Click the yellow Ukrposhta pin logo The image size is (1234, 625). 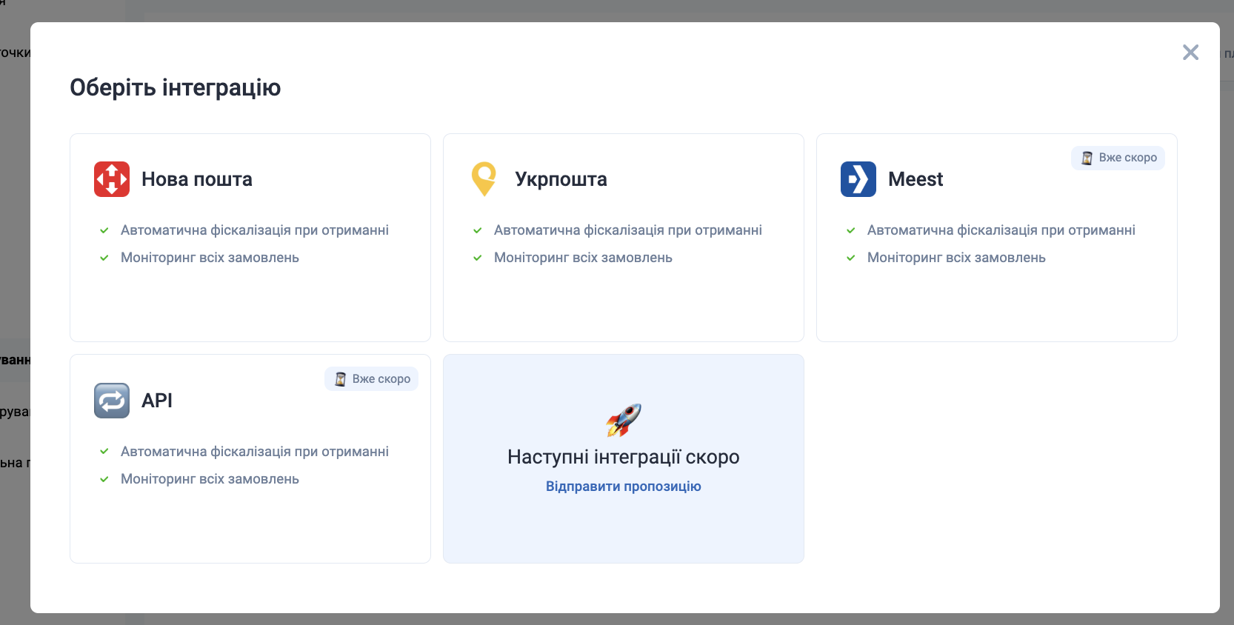(x=484, y=179)
